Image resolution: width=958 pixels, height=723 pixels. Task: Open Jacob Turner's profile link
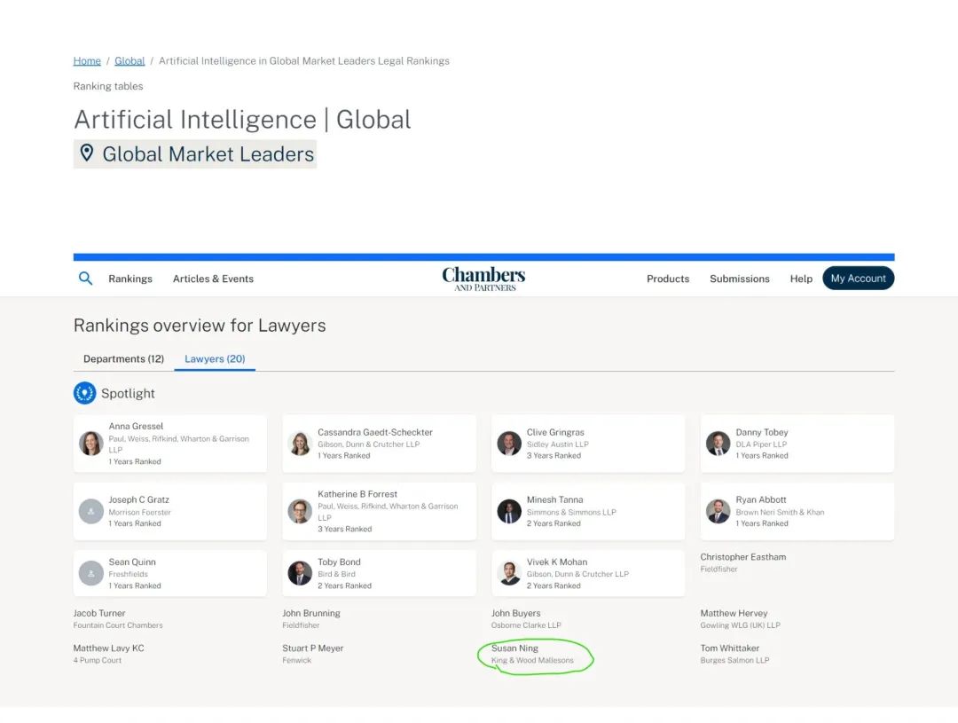click(x=99, y=613)
